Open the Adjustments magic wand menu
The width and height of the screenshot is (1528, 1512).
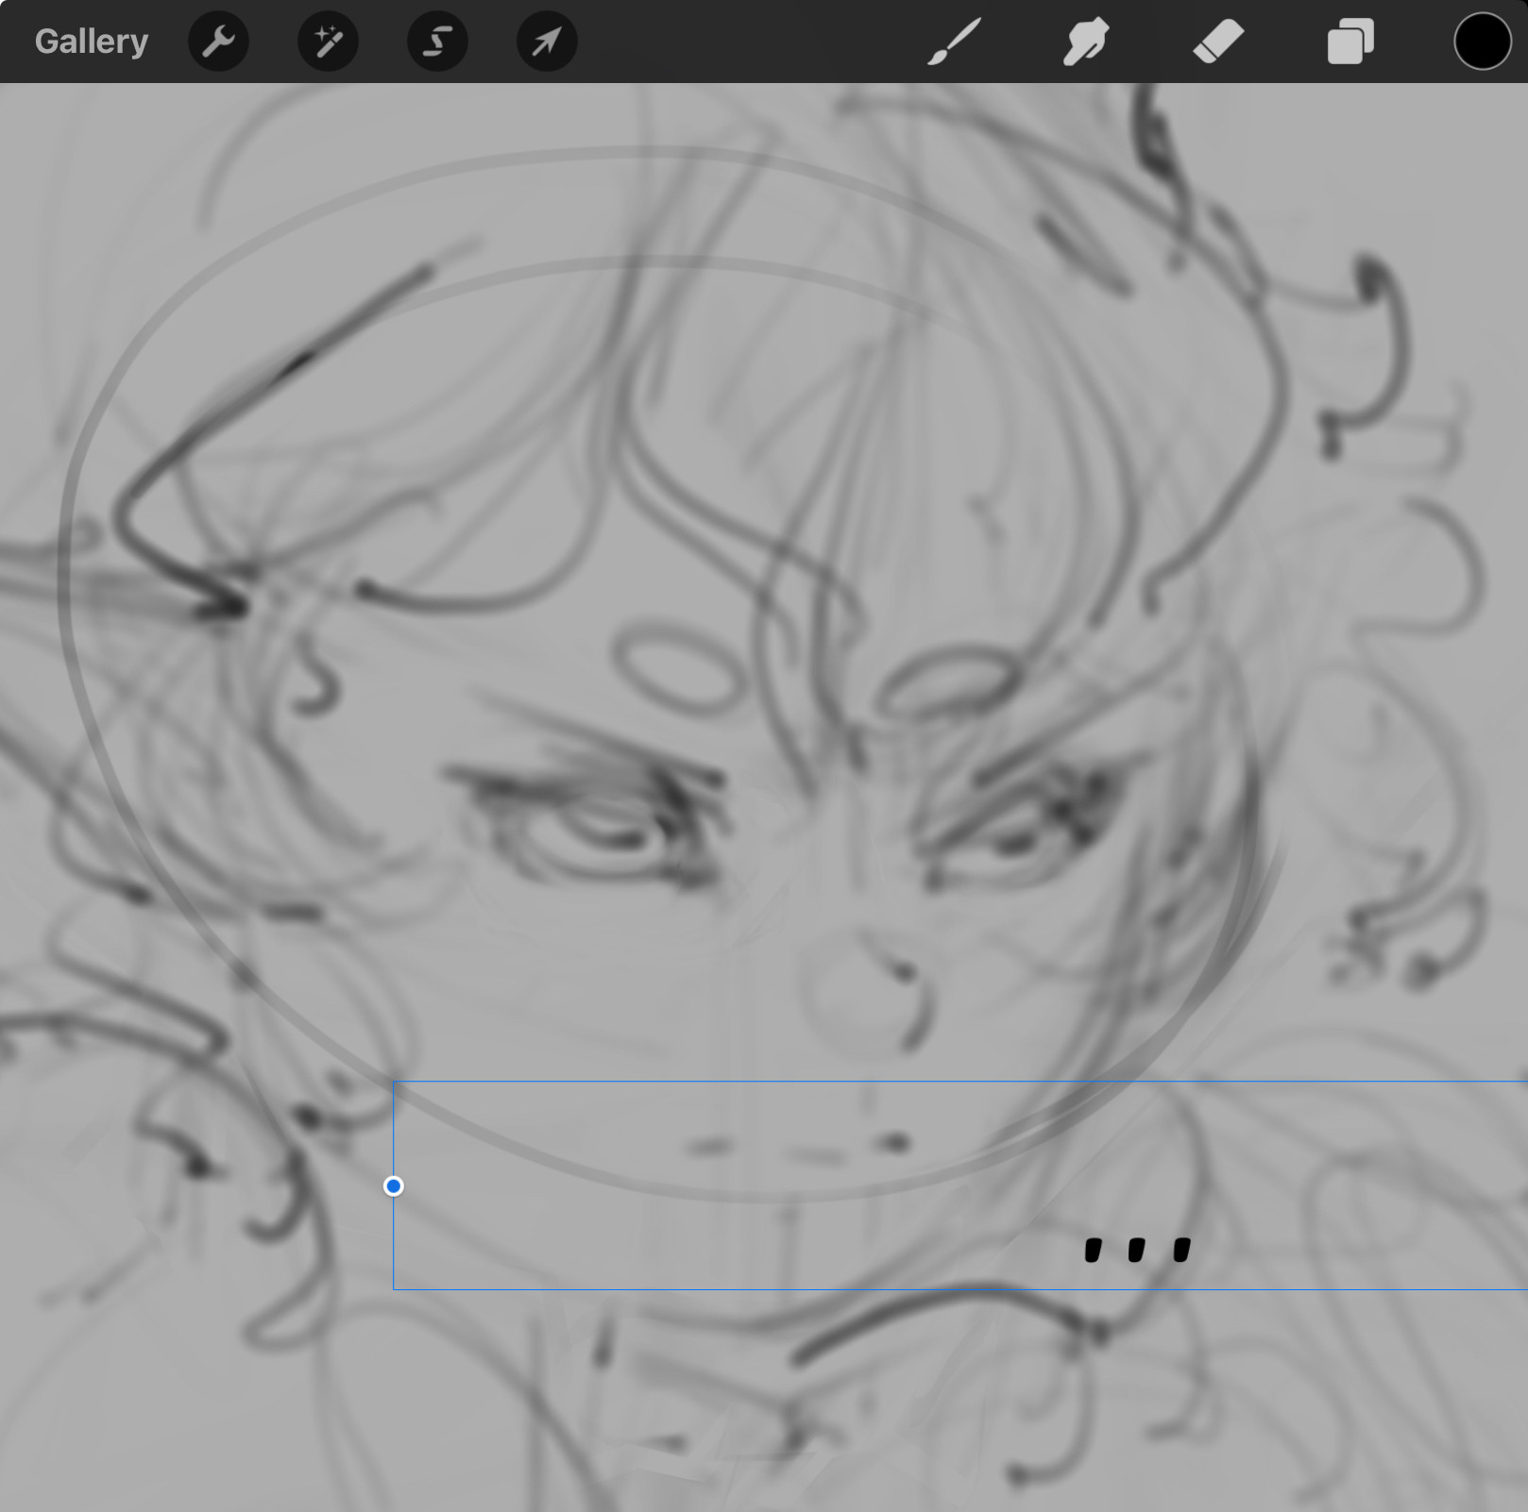[x=328, y=42]
